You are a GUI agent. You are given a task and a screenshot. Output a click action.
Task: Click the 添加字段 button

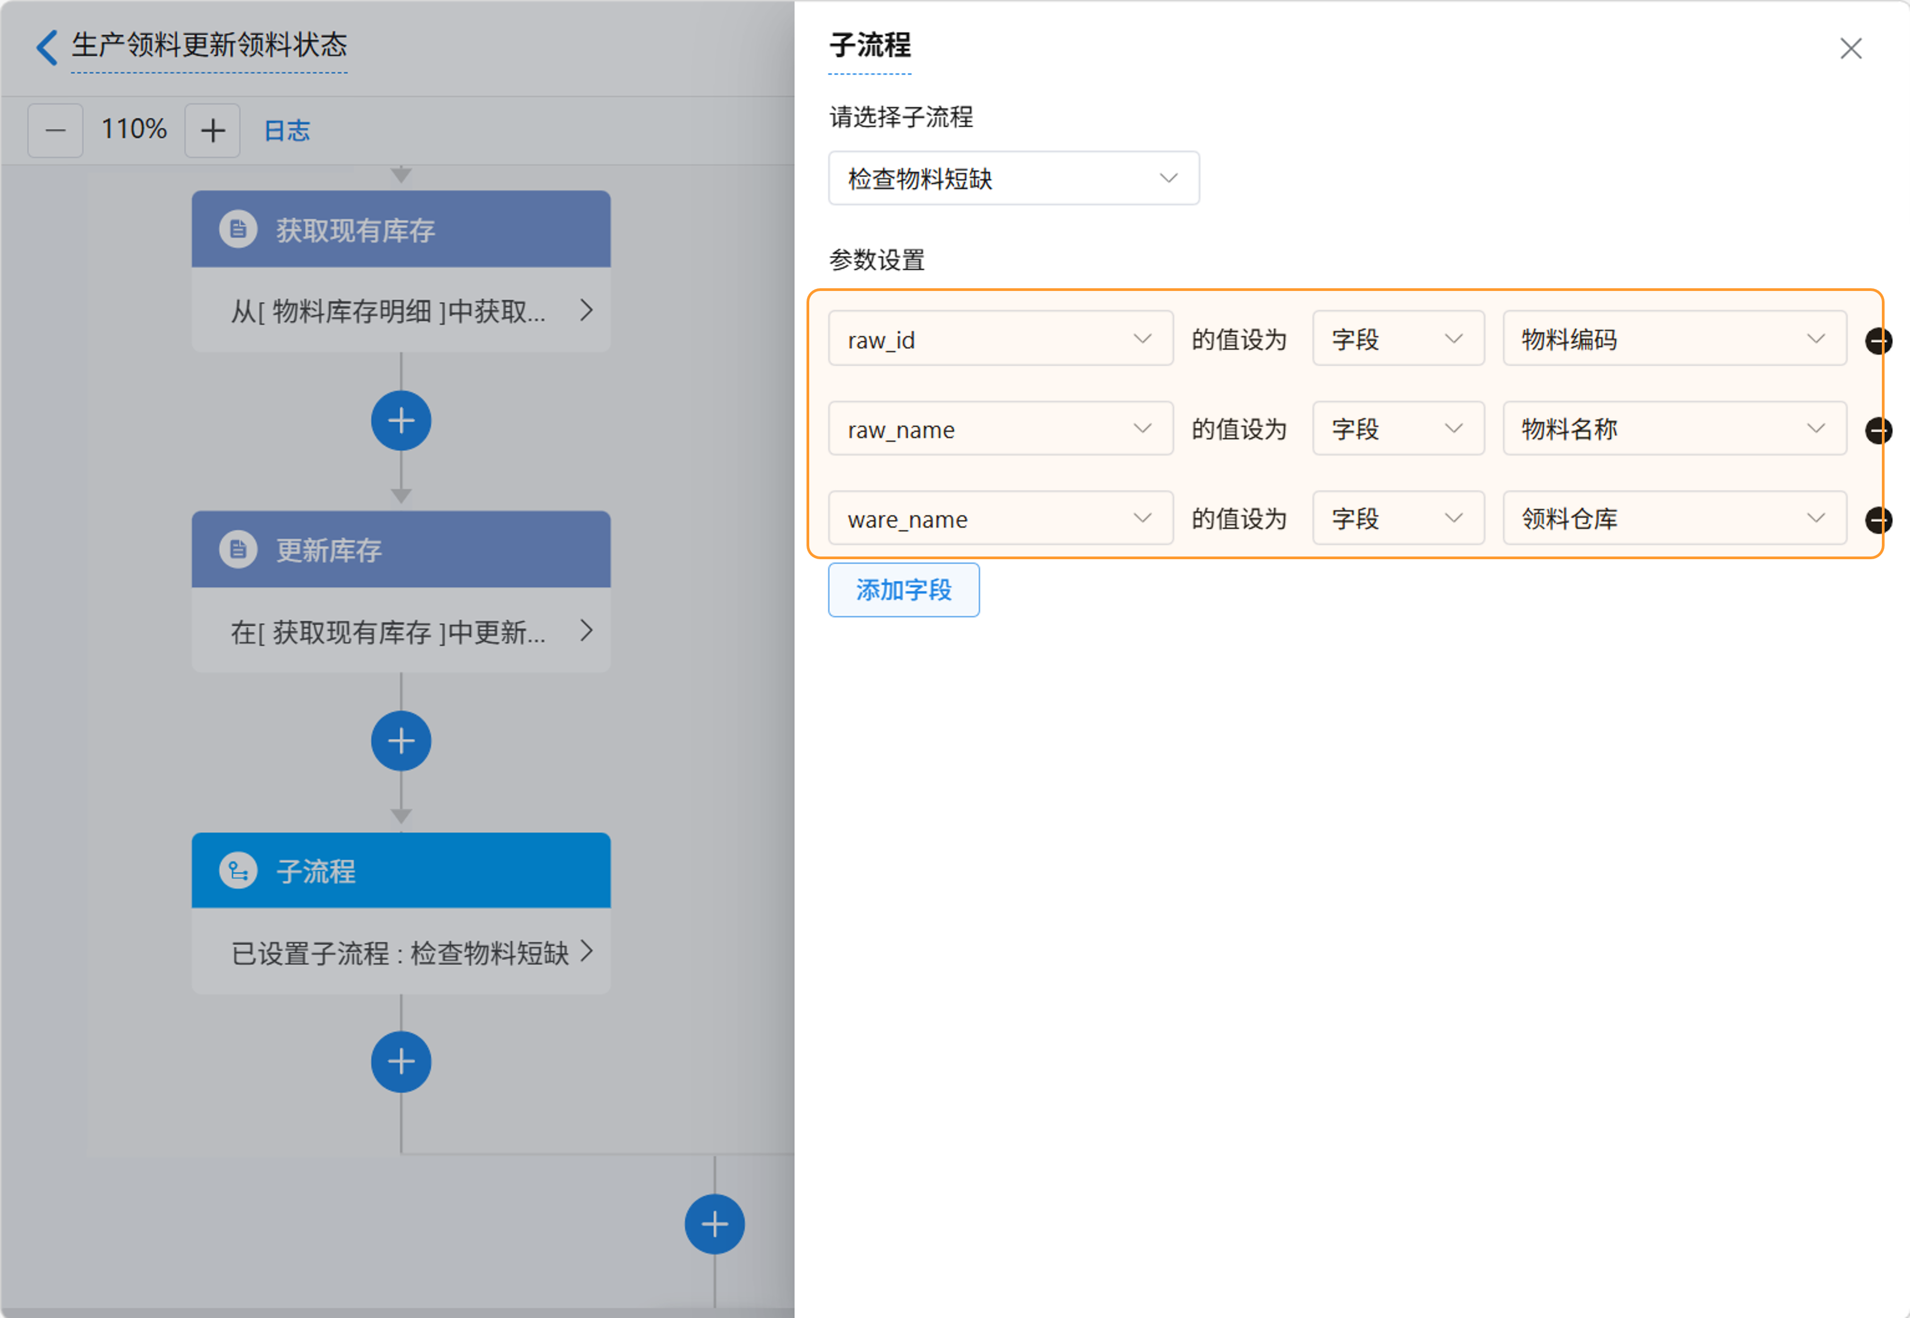tap(903, 590)
